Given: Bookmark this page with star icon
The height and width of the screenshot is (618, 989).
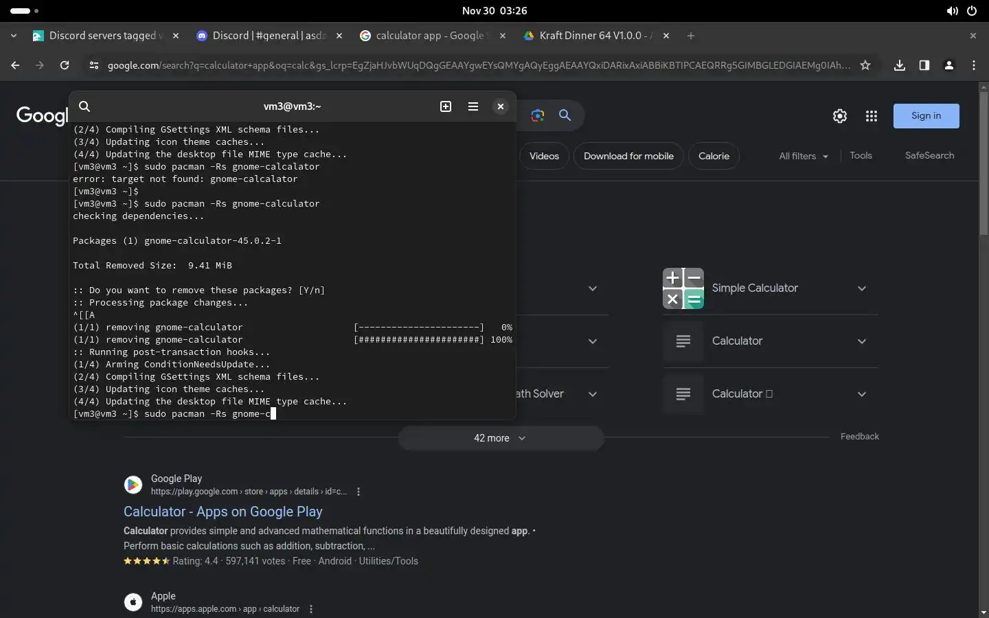Looking at the screenshot, I should click(x=865, y=65).
